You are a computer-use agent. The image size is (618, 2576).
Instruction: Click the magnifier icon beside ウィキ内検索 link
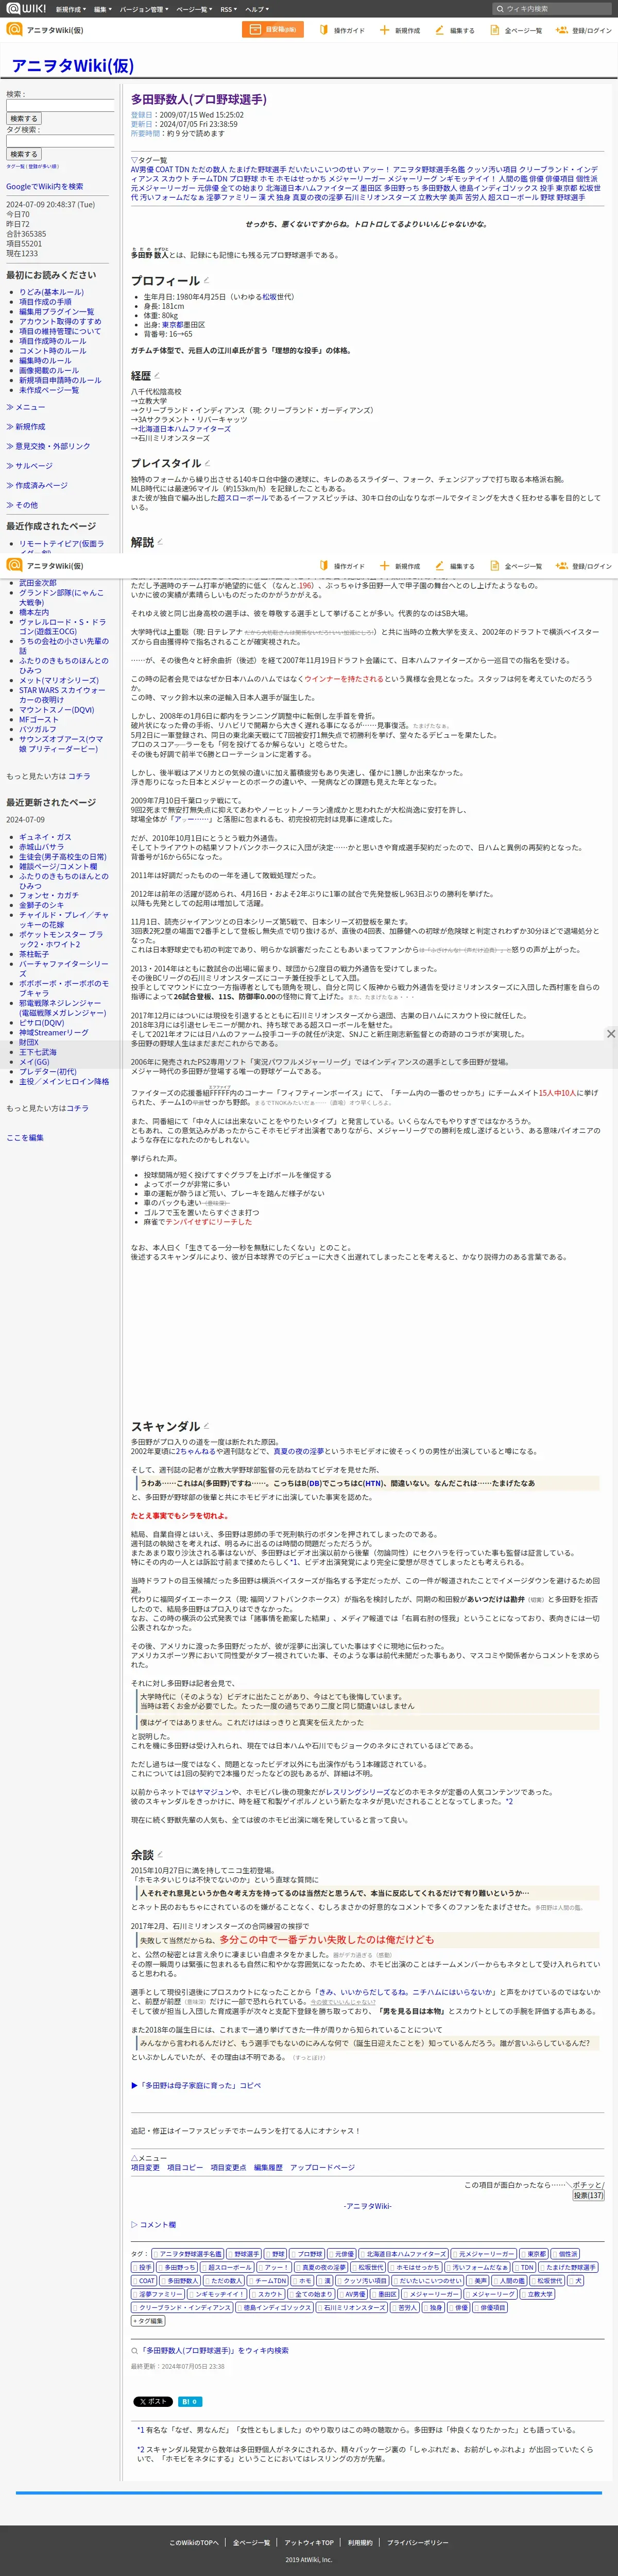(x=135, y=2351)
